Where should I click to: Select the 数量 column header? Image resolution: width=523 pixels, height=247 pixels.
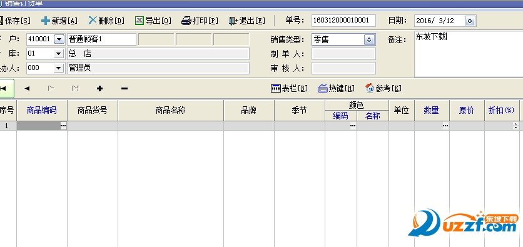(432, 110)
